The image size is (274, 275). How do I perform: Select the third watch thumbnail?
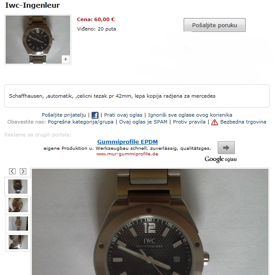(x=18, y=223)
